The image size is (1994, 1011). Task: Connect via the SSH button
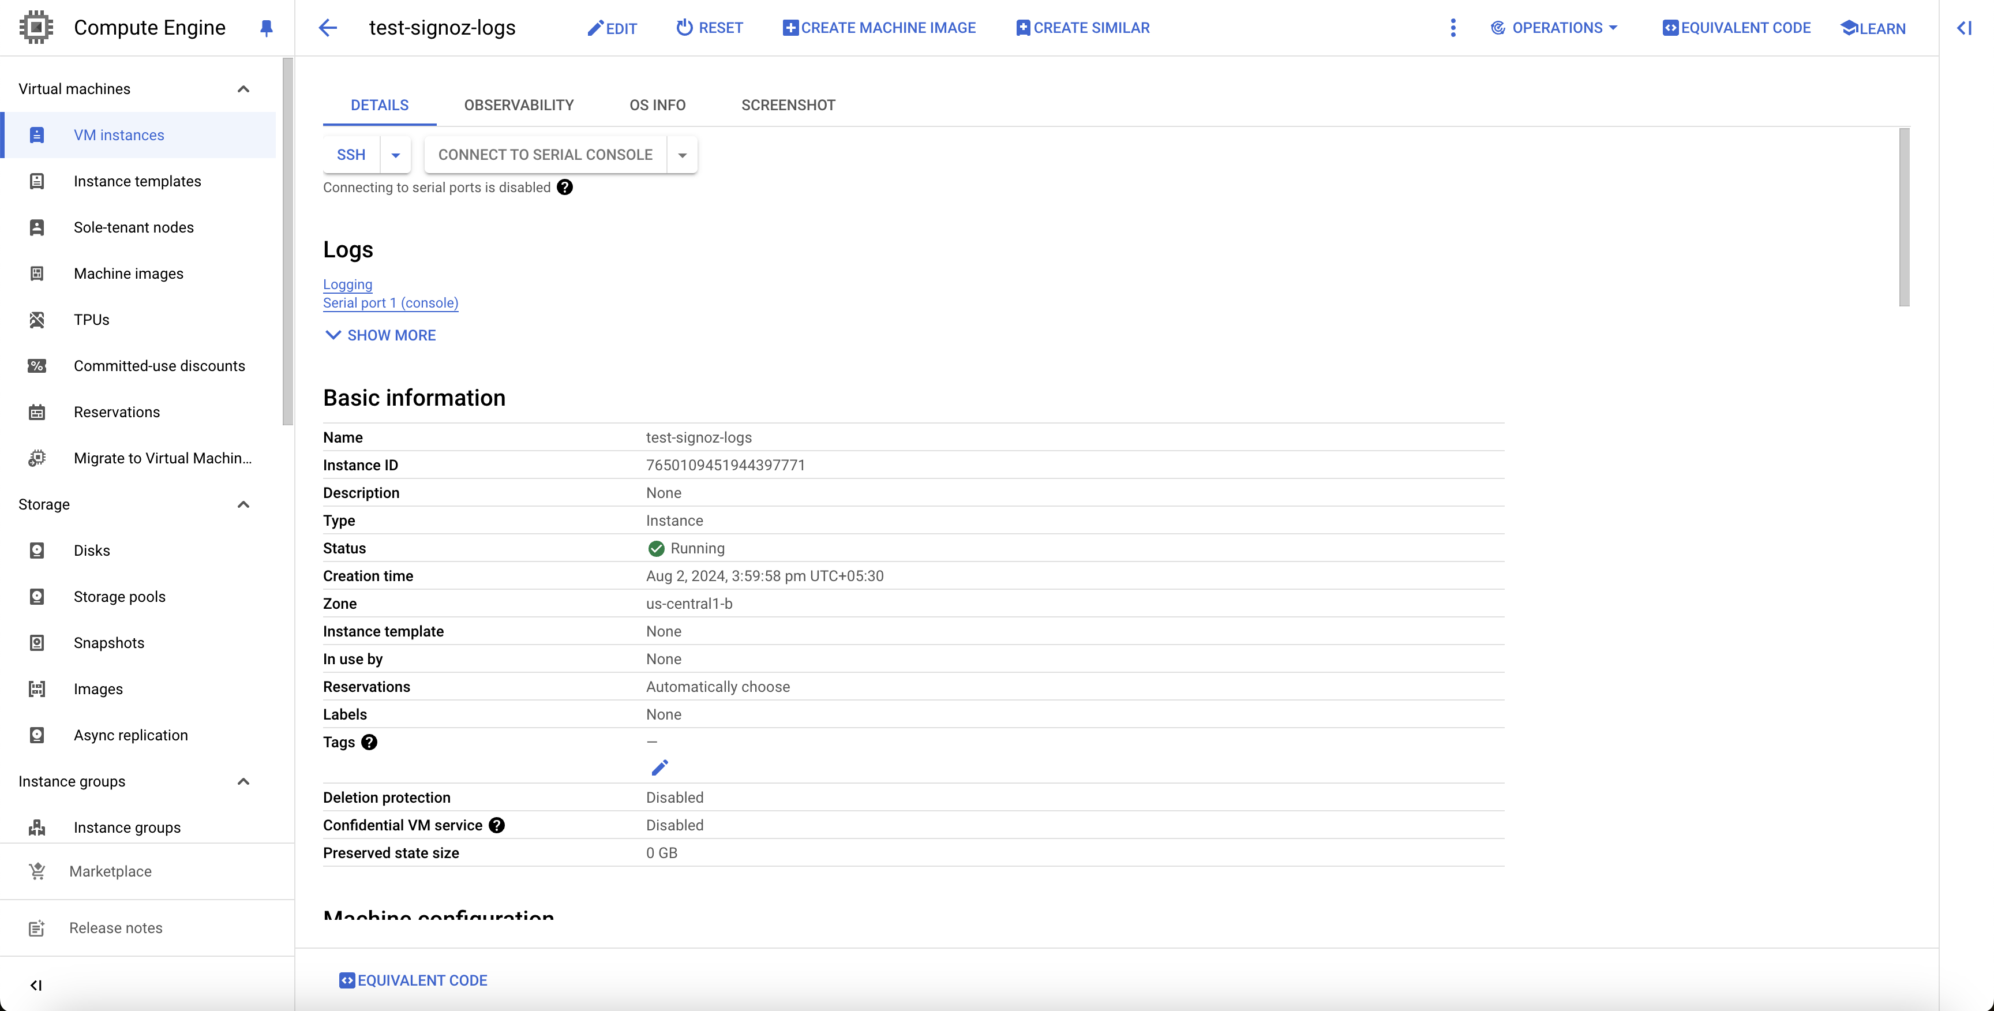tap(351, 155)
